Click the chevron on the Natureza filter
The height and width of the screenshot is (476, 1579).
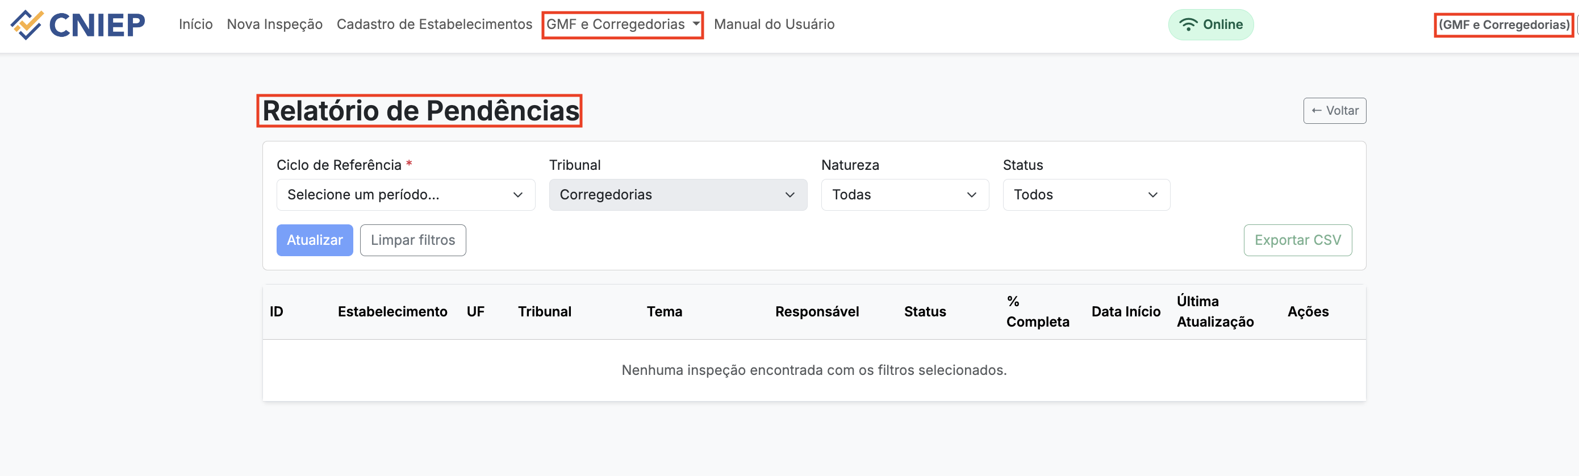(972, 194)
